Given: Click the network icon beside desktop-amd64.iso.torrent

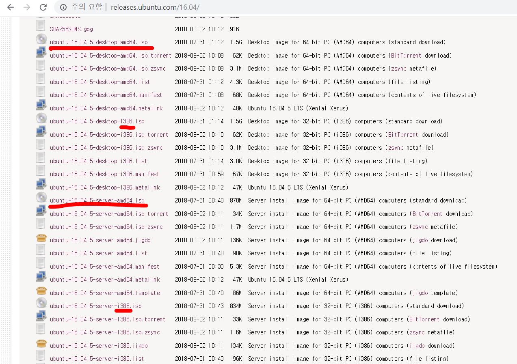Looking at the screenshot, I should click(x=41, y=52).
